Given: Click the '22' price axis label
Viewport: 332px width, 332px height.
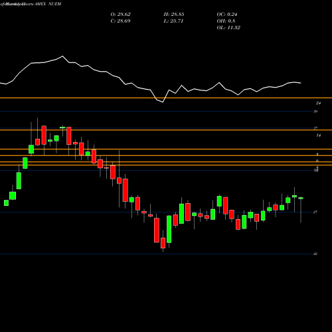Looking at the screenshot, I should tap(315, 254).
